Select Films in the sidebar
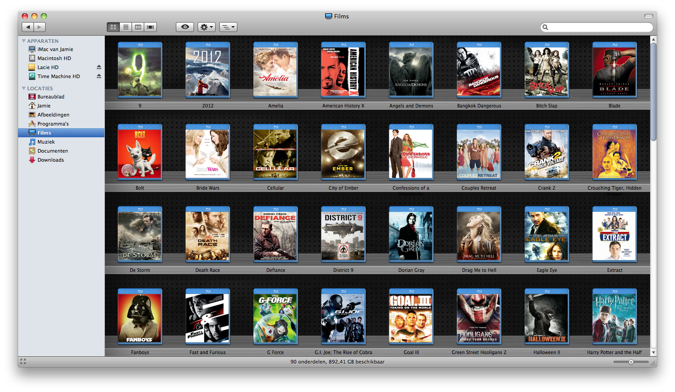The height and width of the screenshot is (392, 675). pyautogui.click(x=61, y=133)
